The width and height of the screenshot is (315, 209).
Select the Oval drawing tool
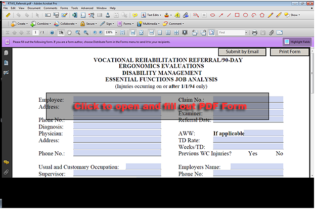click(246, 15)
